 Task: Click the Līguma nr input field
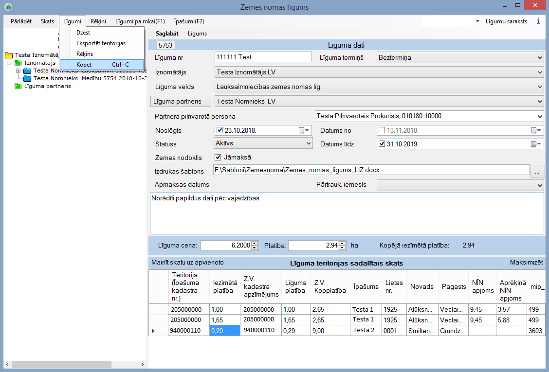tap(263, 57)
